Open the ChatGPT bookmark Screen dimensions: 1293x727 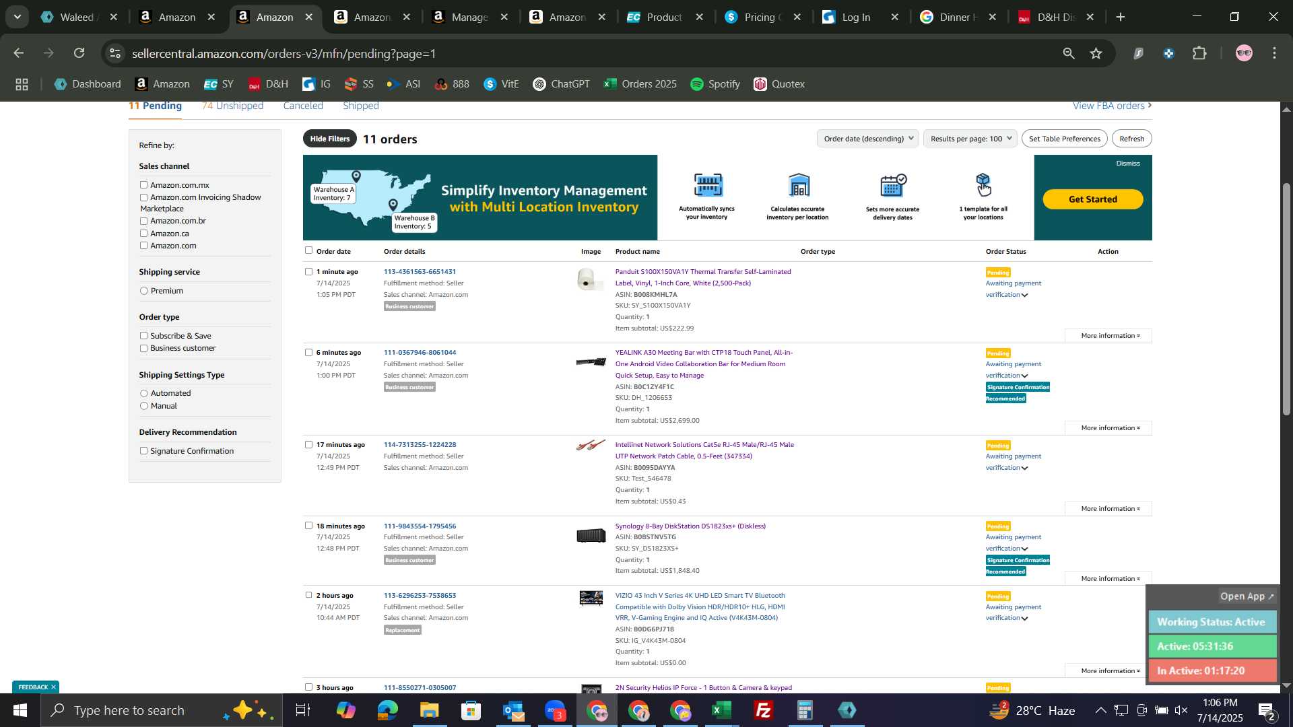click(561, 84)
